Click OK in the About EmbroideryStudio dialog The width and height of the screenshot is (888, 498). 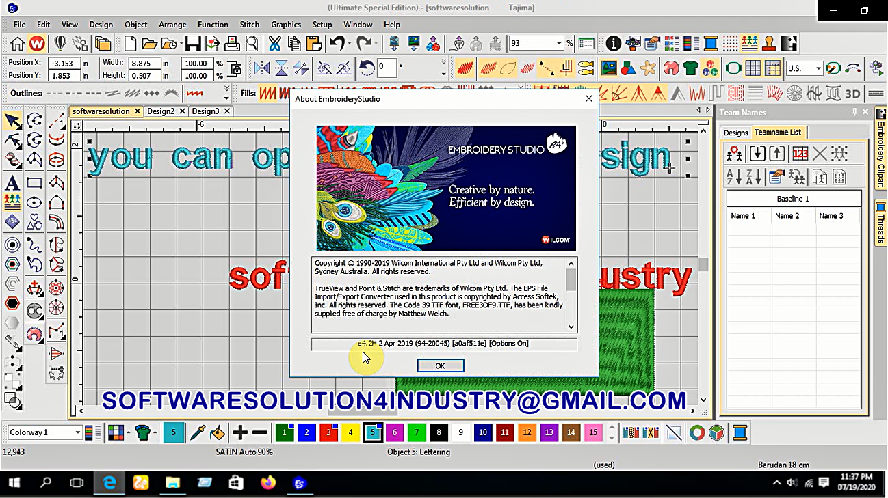coord(440,365)
